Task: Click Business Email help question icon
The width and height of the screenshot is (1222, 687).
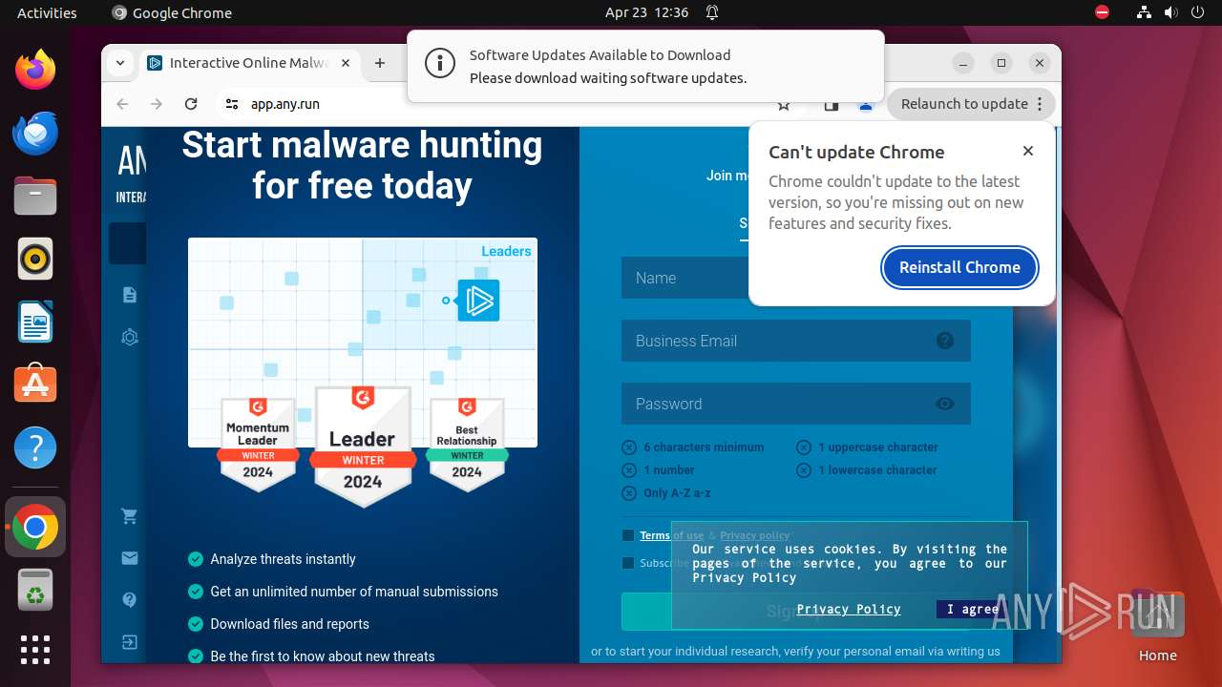Action: 945,341
